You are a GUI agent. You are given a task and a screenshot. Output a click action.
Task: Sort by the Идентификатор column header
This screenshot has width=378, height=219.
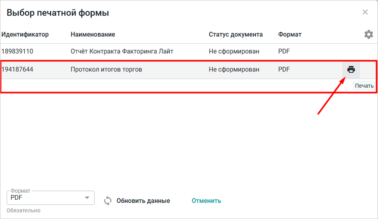click(x=25, y=34)
